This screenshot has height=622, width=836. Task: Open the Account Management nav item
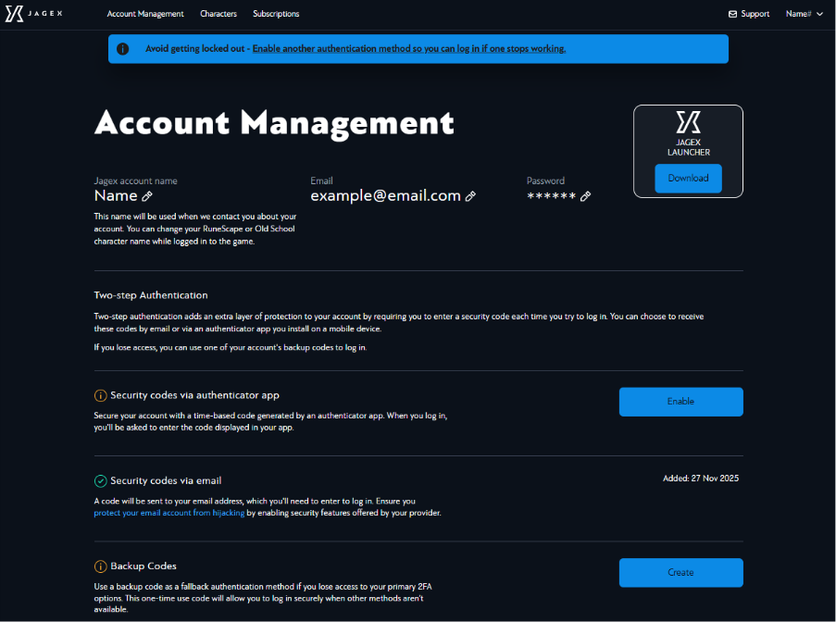coord(145,14)
